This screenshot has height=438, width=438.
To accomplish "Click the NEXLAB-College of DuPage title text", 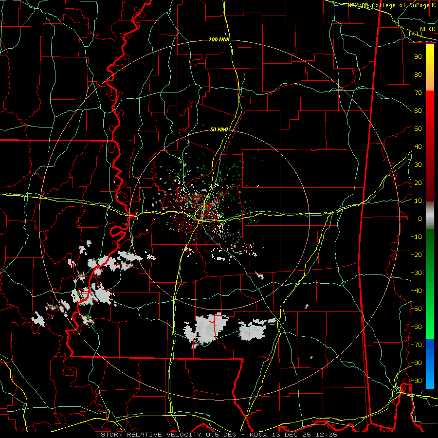I will pyautogui.click(x=388, y=5).
